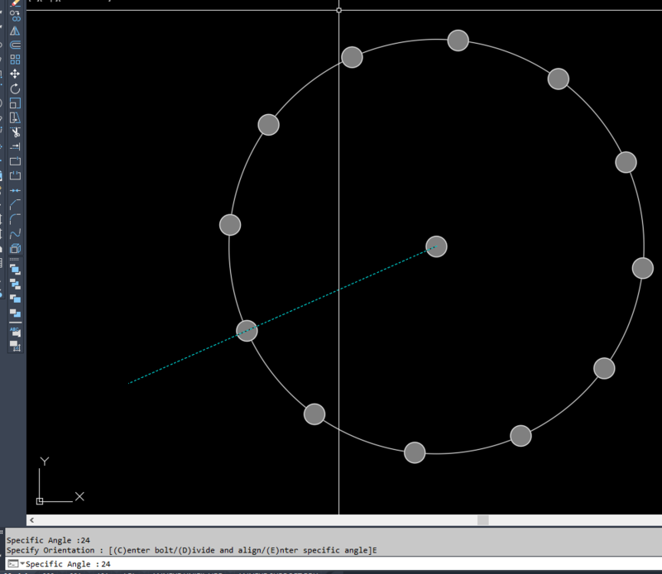Screen dimensions: 662x574
Task: Click the Bring to Front icon
Action: click(x=15, y=270)
